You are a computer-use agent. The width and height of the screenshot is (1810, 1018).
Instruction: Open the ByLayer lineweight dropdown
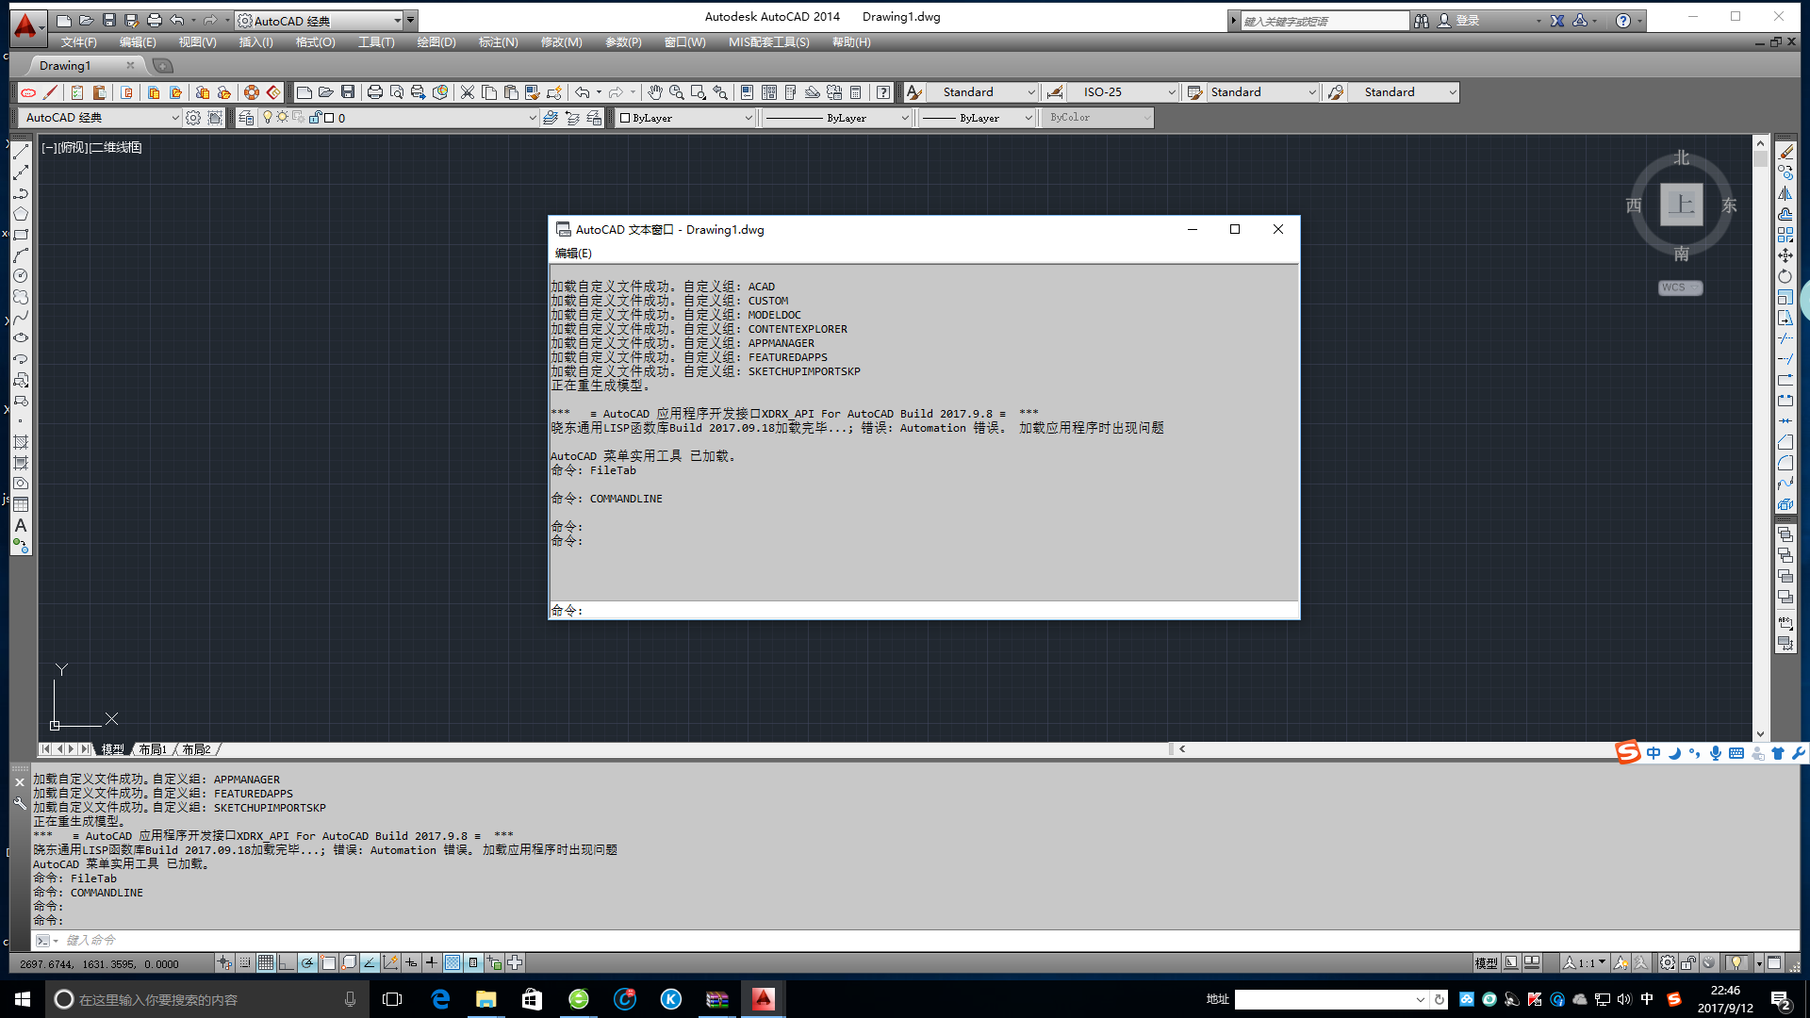(x=1028, y=118)
